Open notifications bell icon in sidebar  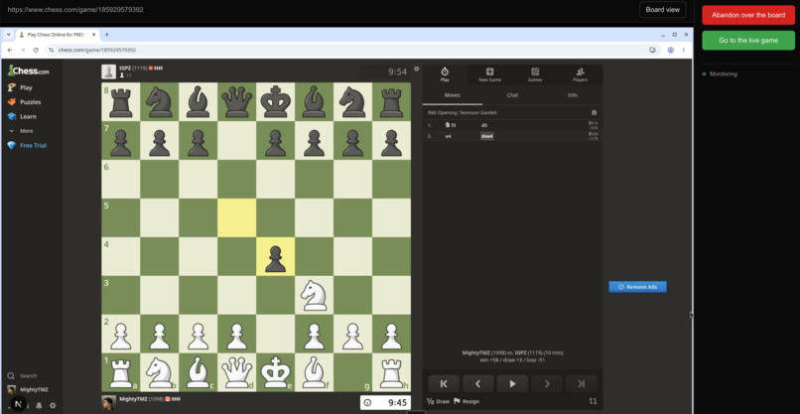39,405
